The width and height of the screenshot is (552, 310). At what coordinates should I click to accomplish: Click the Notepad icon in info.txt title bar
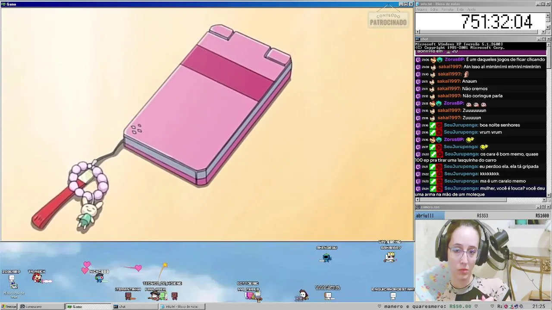click(x=418, y=4)
